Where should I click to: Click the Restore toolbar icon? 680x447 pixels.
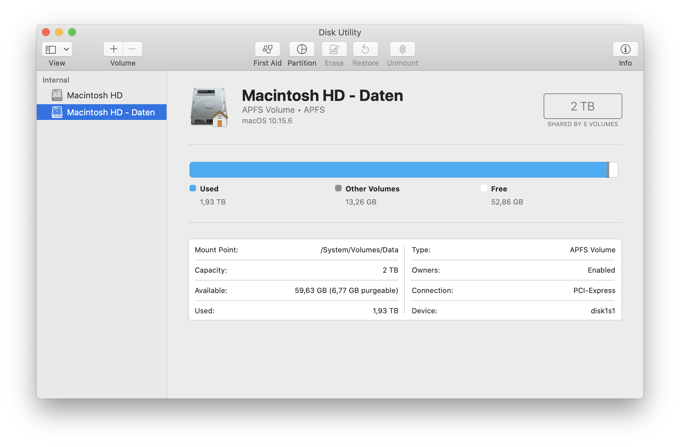pyautogui.click(x=365, y=49)
